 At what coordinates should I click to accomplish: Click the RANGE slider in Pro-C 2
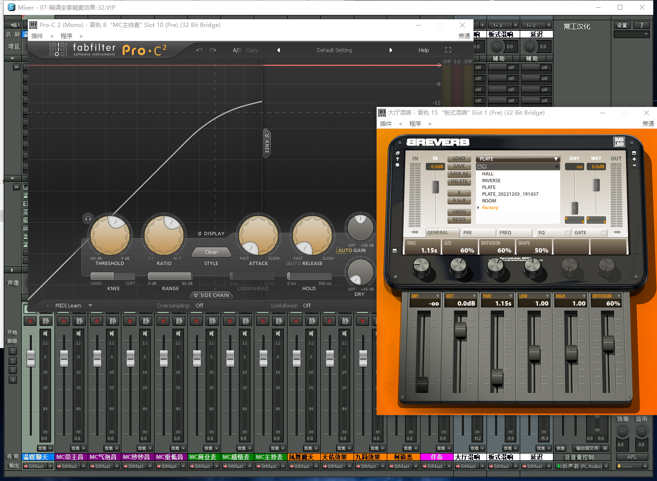[x=170, y=276]
